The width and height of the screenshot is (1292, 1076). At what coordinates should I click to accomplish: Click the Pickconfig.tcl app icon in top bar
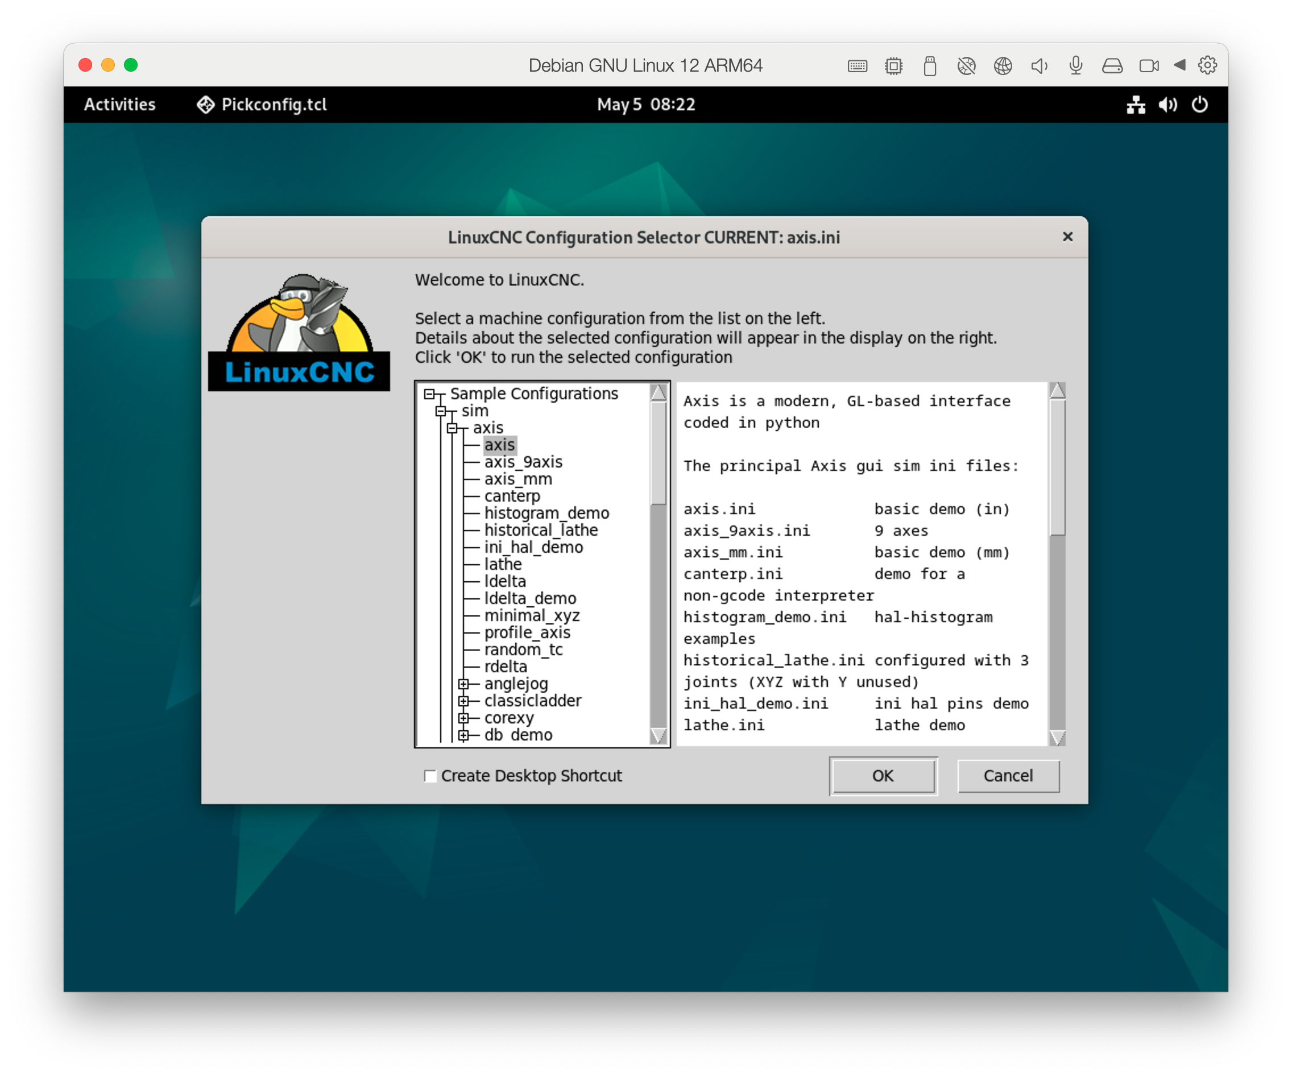click(x=205, y=105)
